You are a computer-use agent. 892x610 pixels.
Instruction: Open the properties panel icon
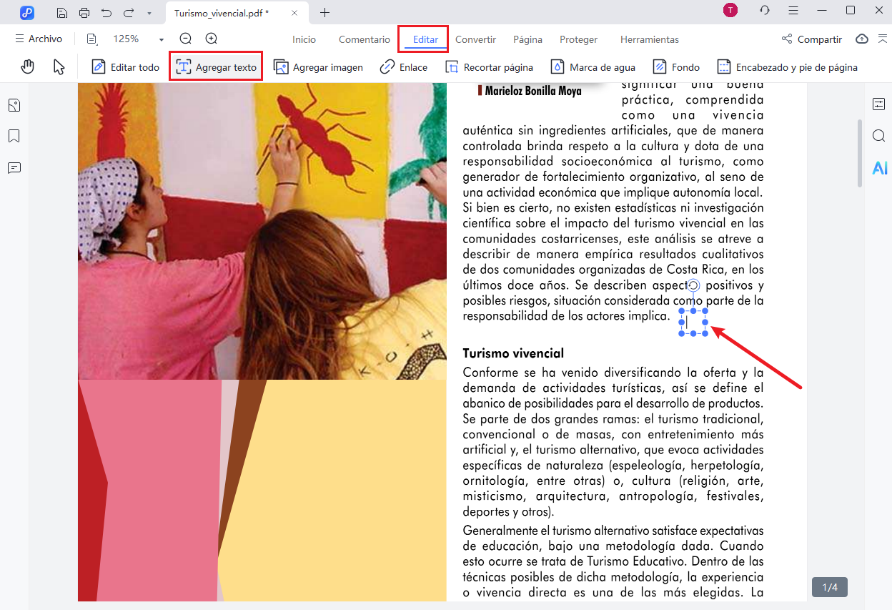[879, 104]
